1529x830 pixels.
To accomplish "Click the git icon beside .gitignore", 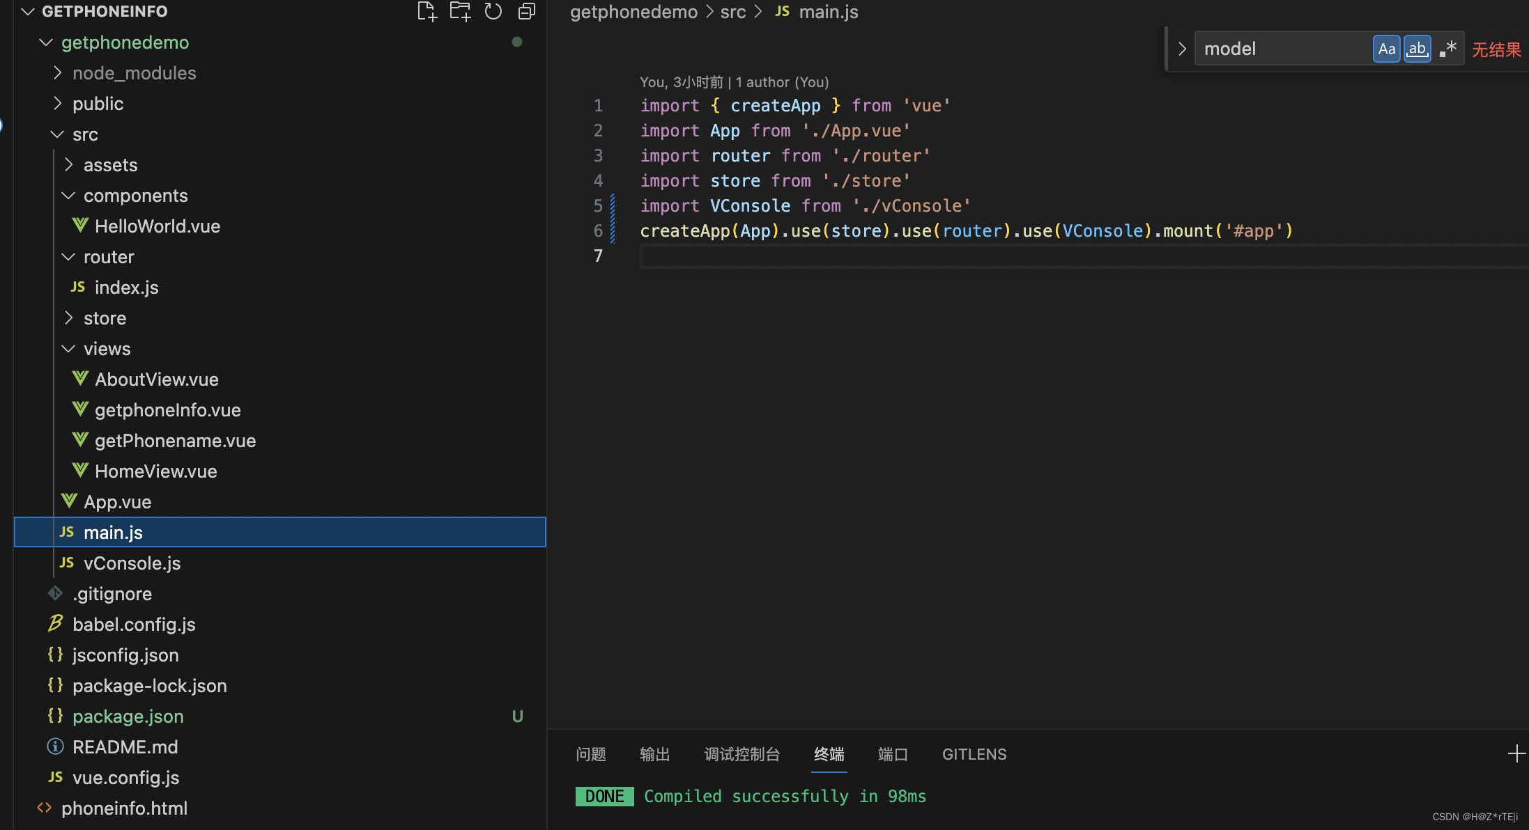I will pos(55,593).
